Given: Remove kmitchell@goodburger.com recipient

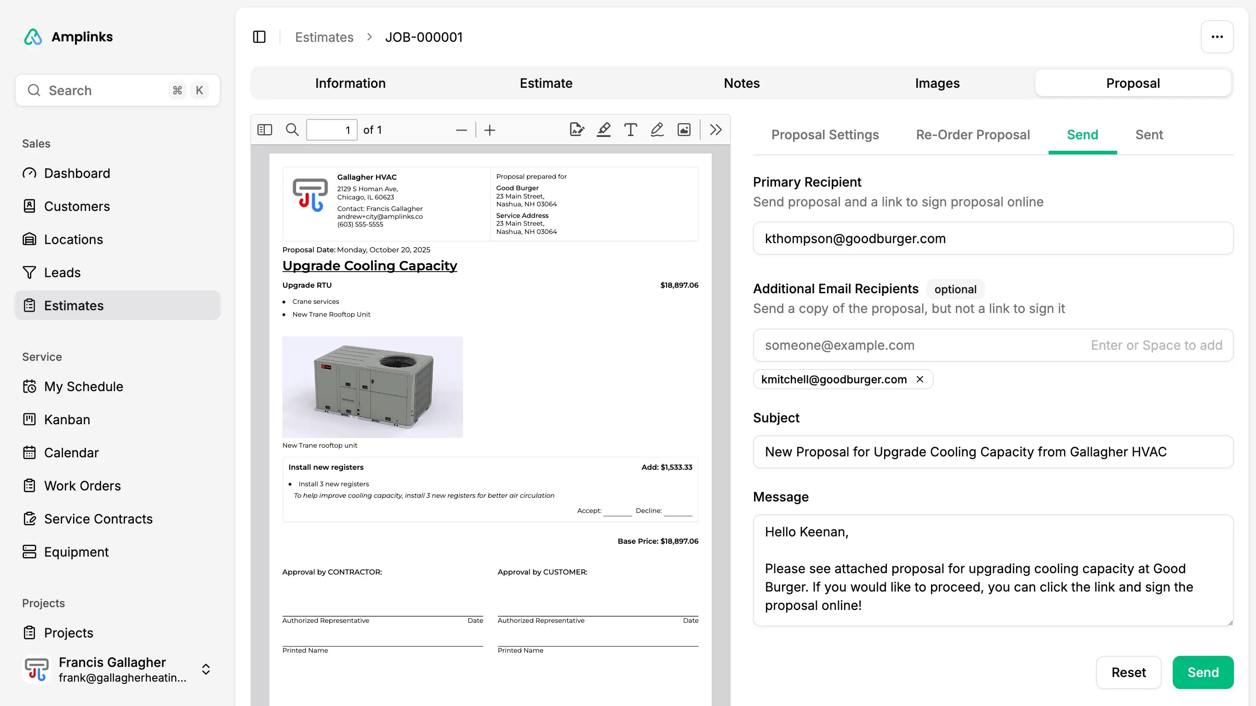Looking at the screenshot, I should pos(920,379).
